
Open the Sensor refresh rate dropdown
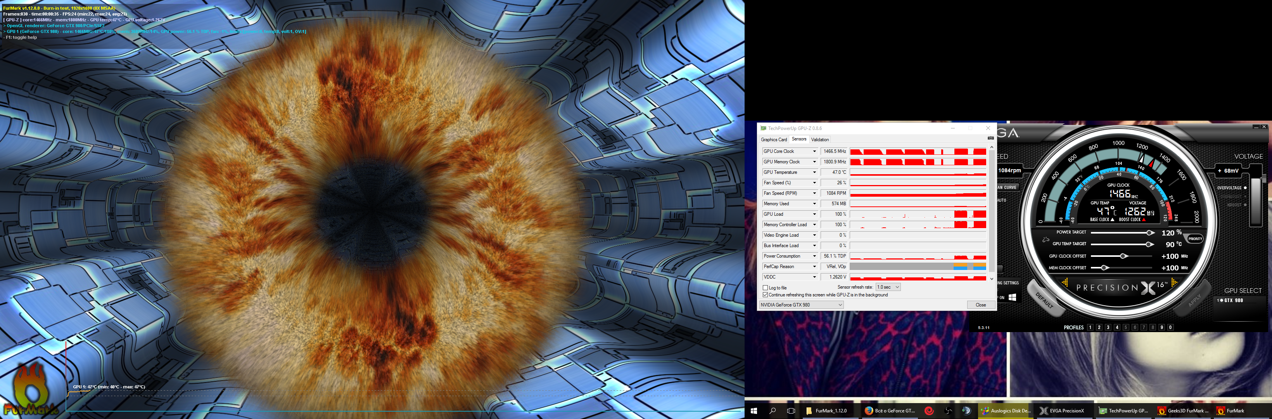[x=888, y=287]
